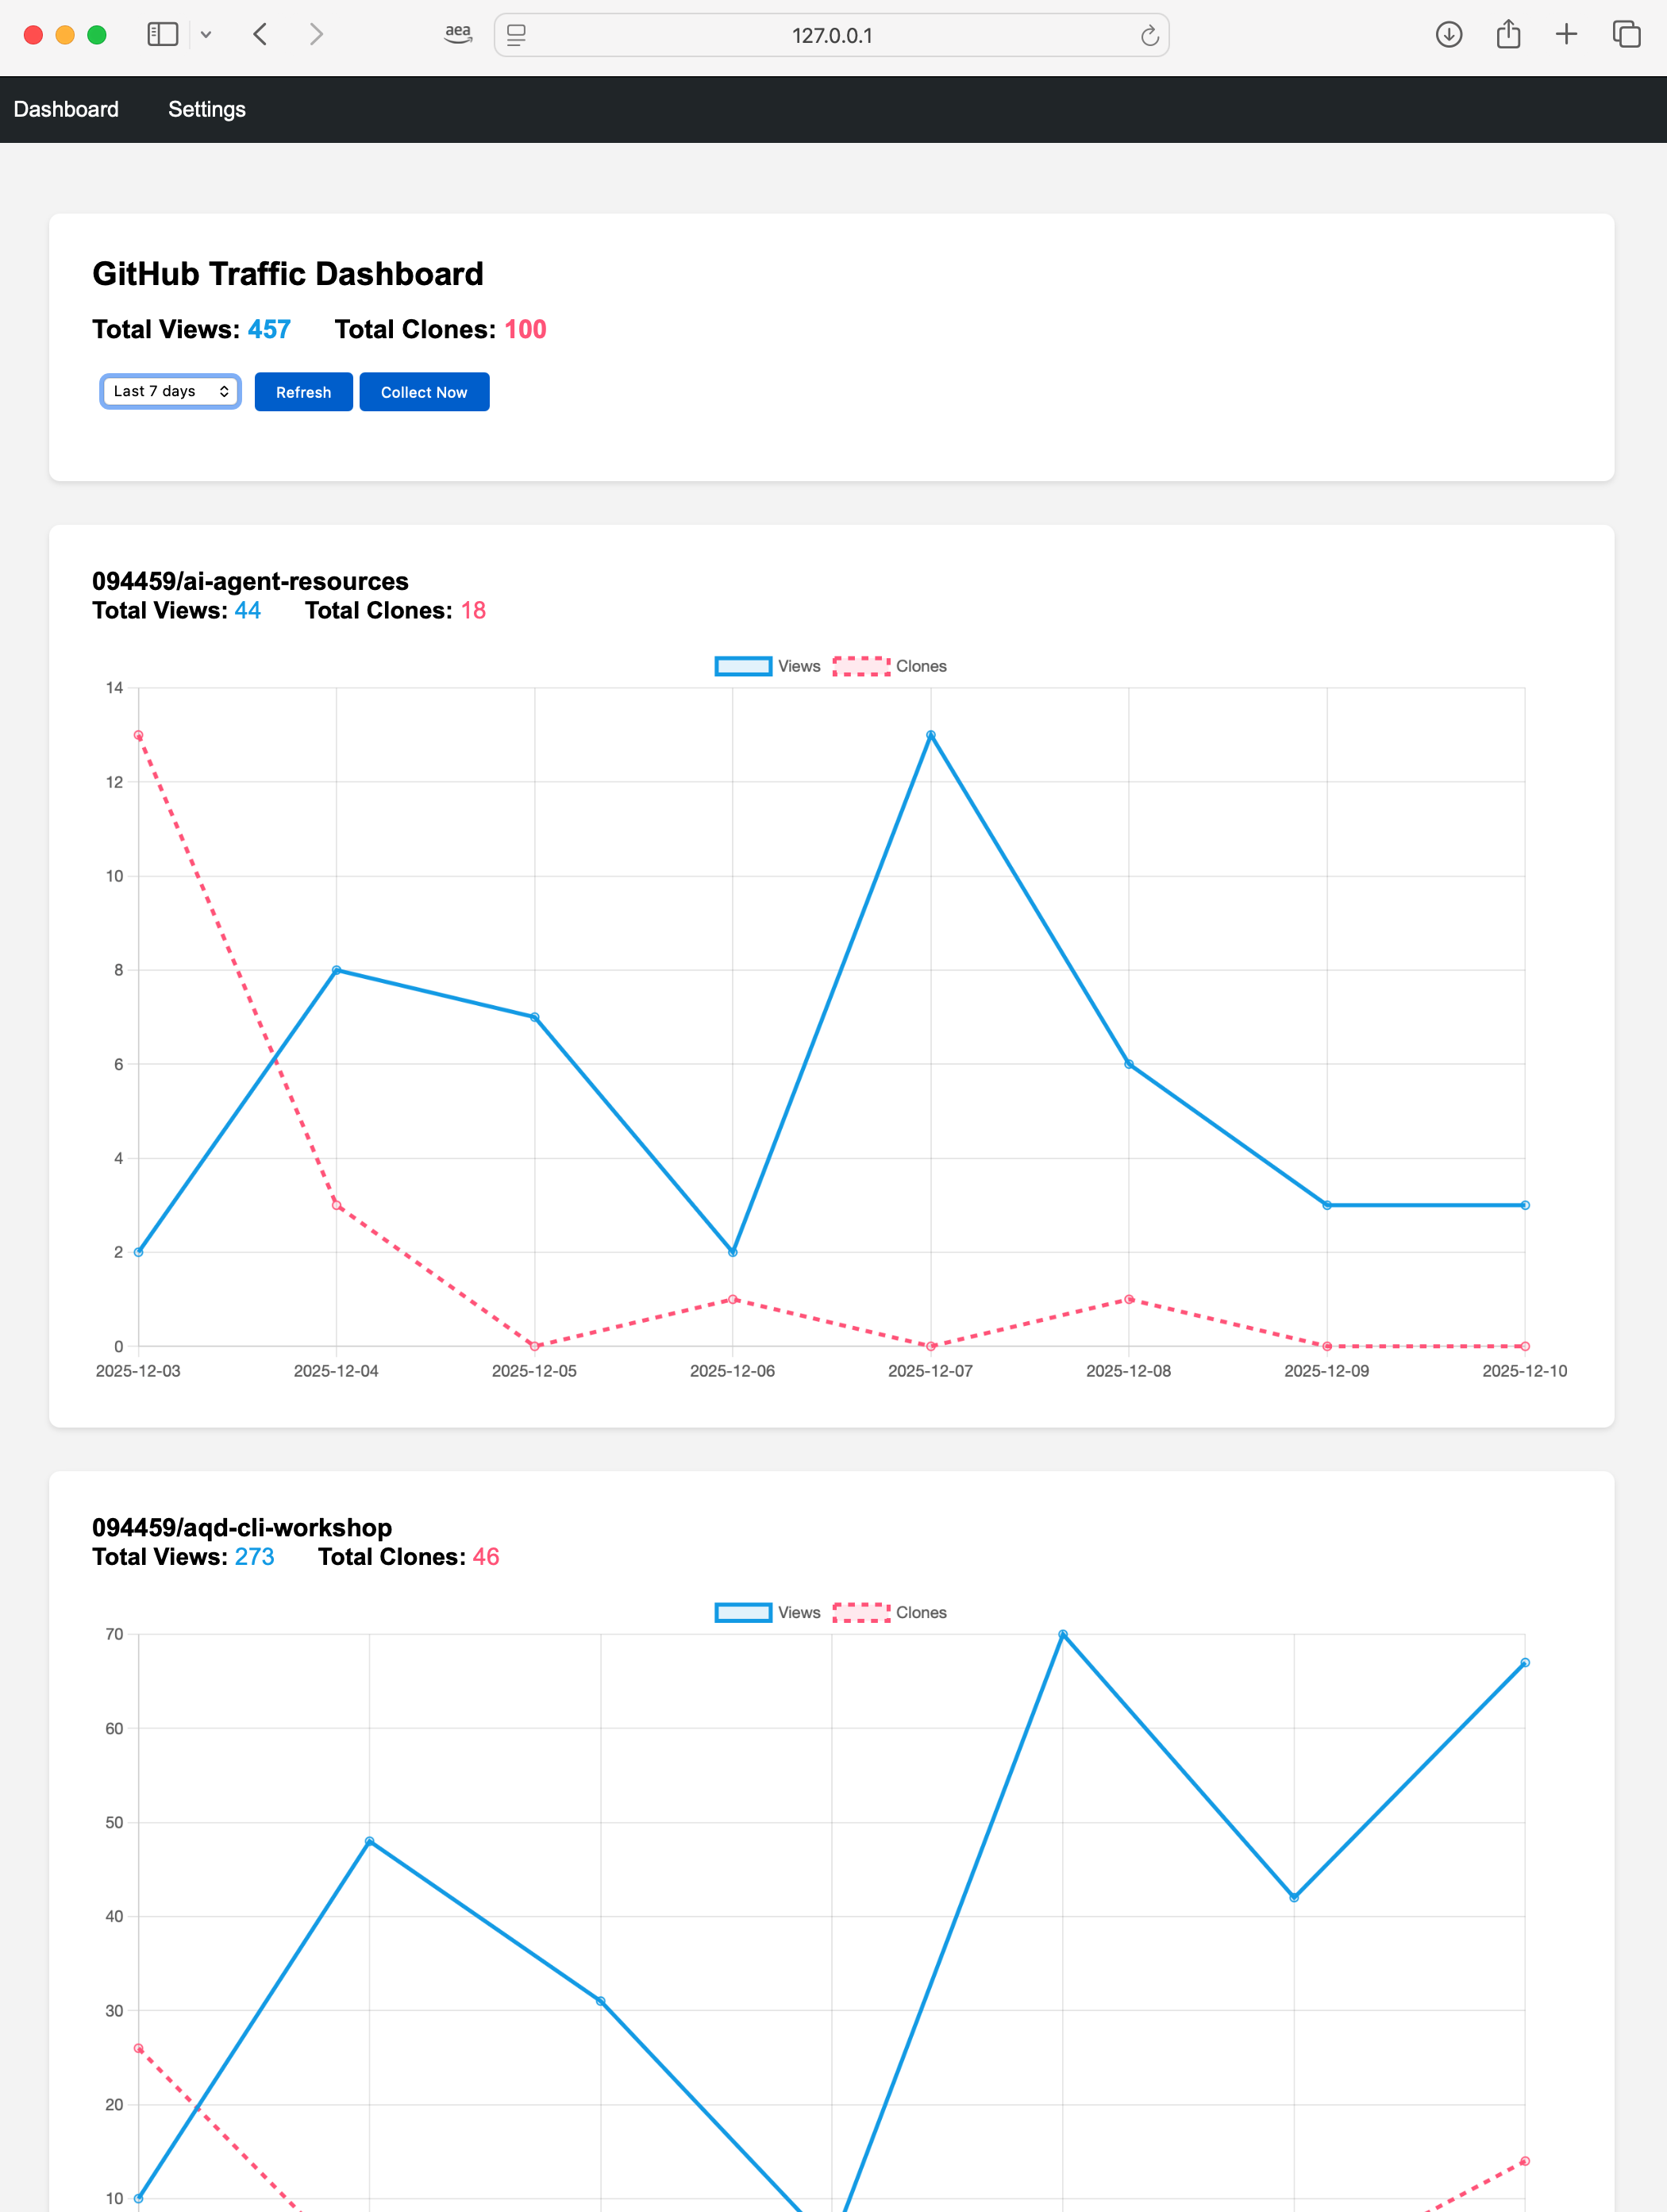Open the Share menu
1667x2212 pixels.
click(1507, 33)
